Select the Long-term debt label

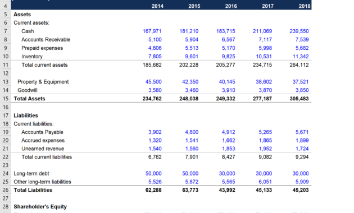31,174
